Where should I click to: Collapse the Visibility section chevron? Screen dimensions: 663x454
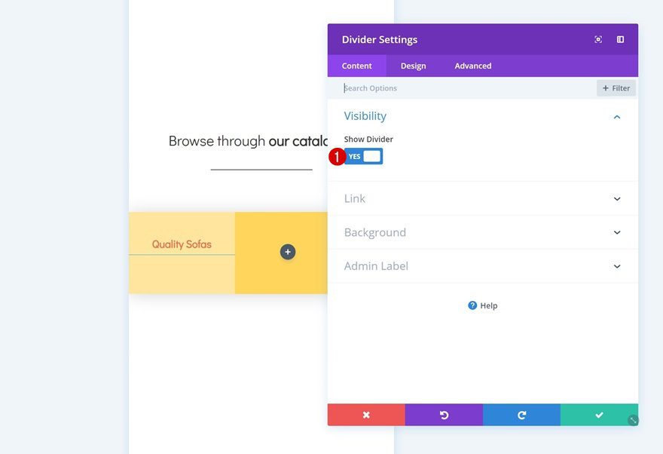click(x=616, y=116)
